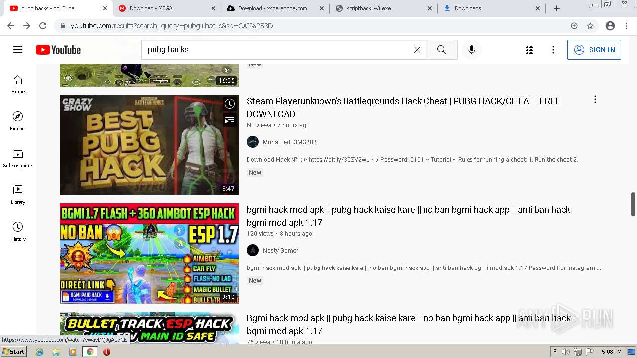Open the Windows Start menu
The height and width of the screenshot is (358, 637).
click(x=14, y=352)
